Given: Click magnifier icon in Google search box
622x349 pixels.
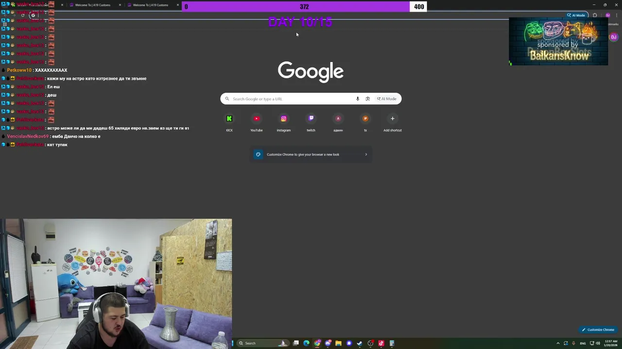Looking at the screenshot, I should pos(227,99).
